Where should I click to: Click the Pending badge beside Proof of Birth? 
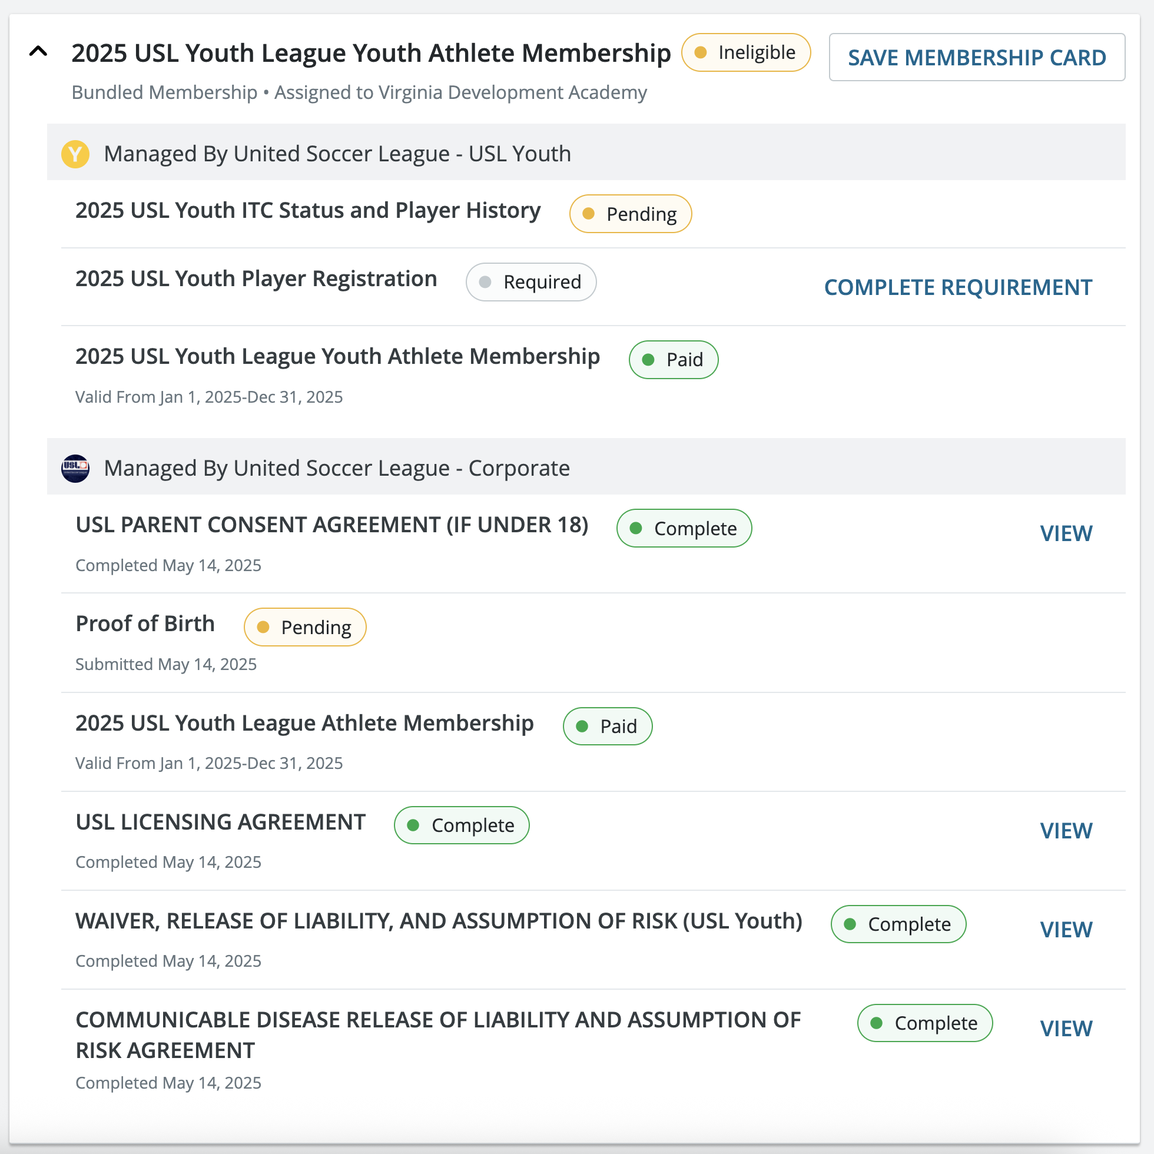tap(304, 627)
